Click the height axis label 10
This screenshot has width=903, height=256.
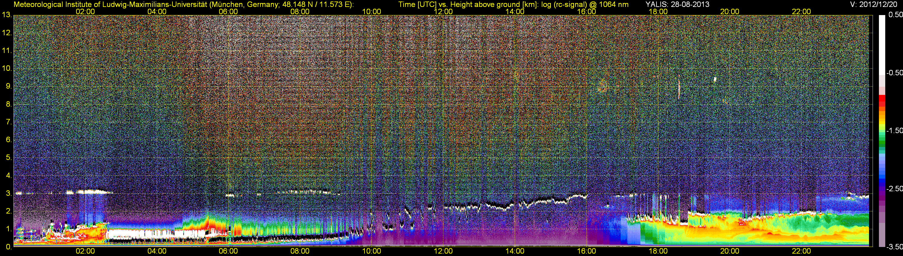[x=7, y=68]
